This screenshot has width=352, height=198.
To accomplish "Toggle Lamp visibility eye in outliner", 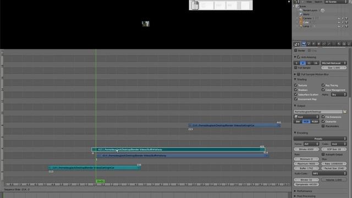I will coord(339,26).
